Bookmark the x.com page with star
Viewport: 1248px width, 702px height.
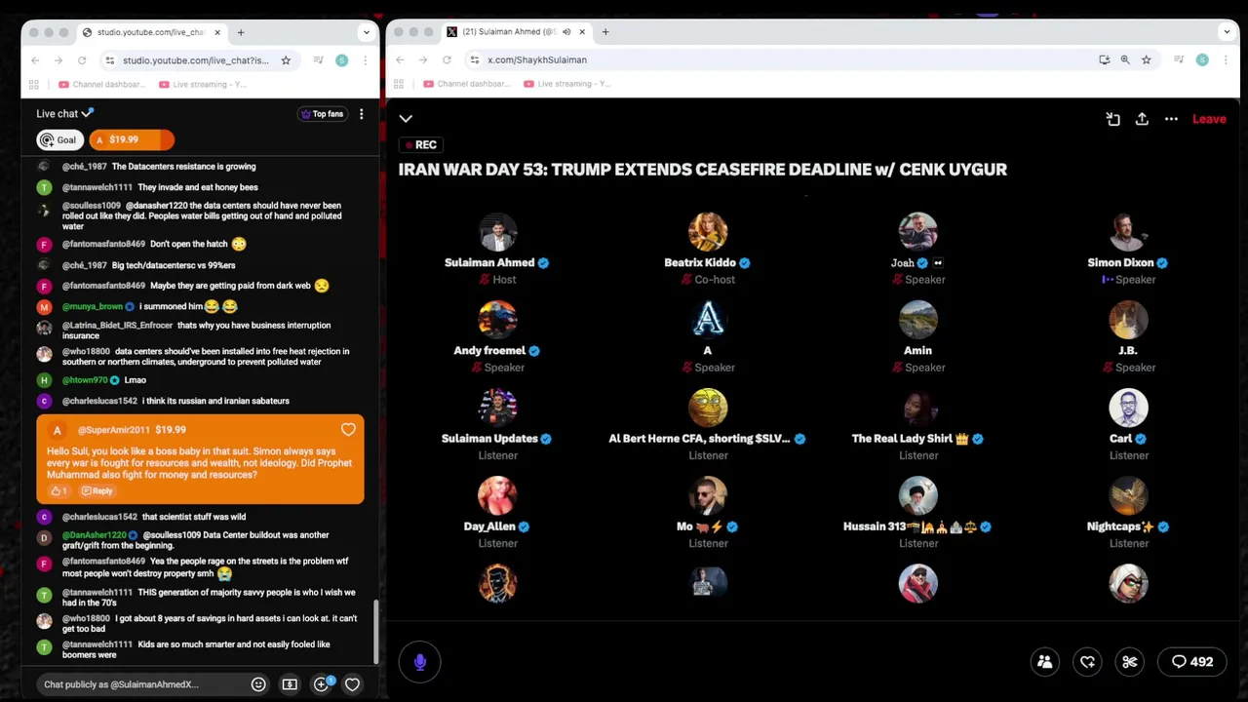(x=1147, y=60)
